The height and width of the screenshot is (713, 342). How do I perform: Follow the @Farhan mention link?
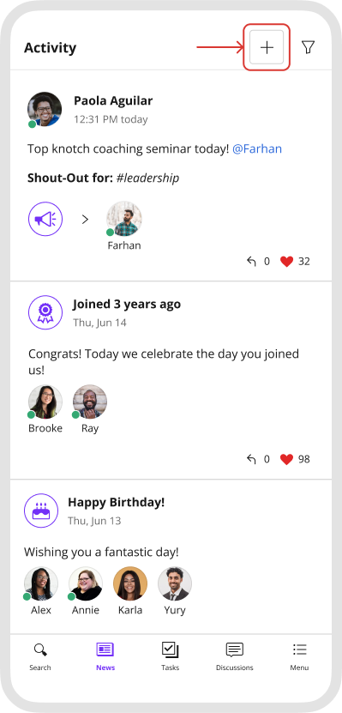(257, 148)
